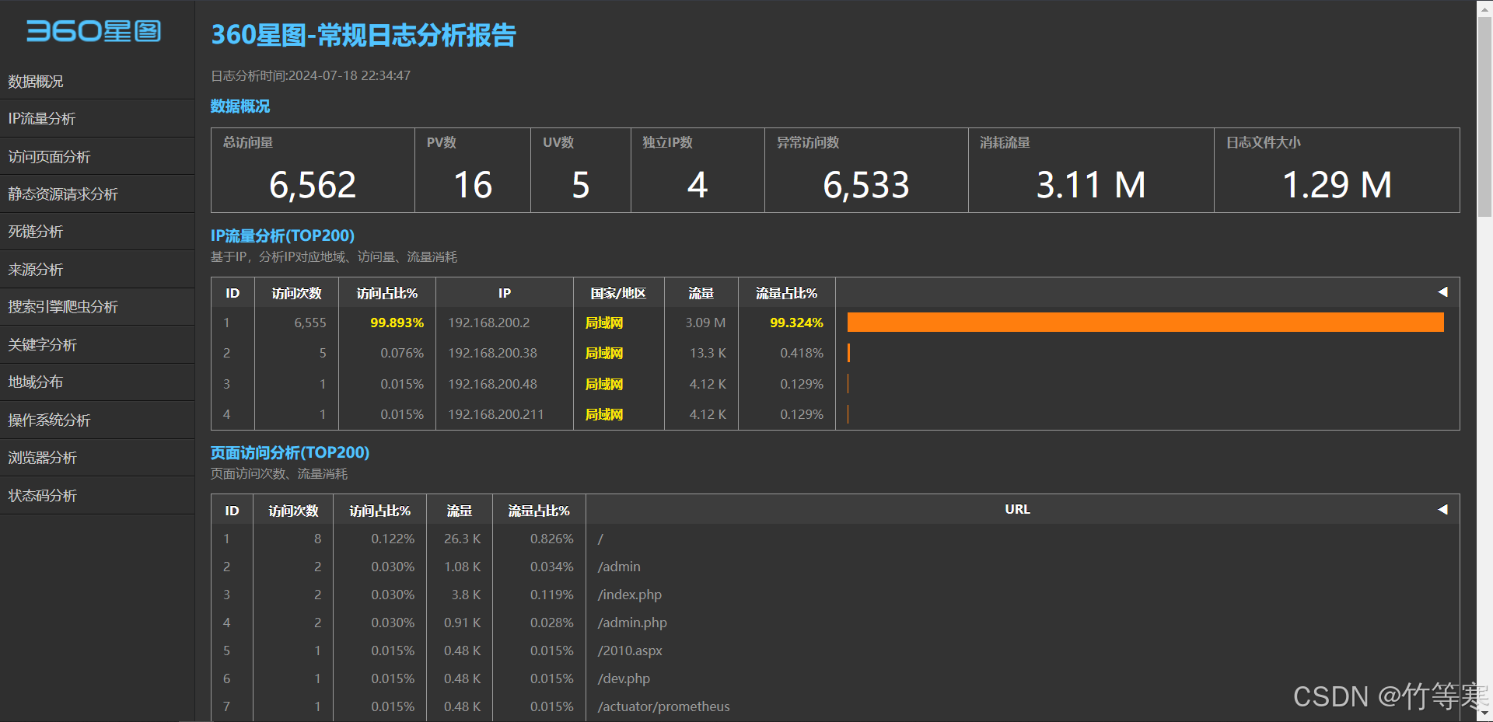Click the 流量占比% header in the IP table
Screen dimensions: 1493x722
pos(787,293)
